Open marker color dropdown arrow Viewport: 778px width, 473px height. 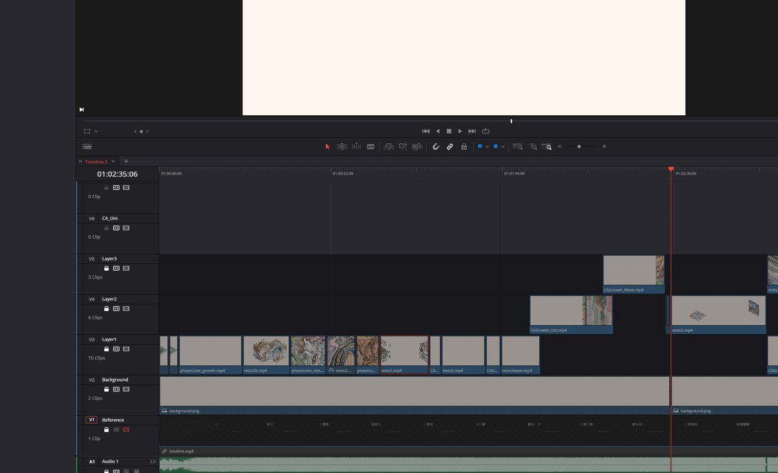click(503, 146)
